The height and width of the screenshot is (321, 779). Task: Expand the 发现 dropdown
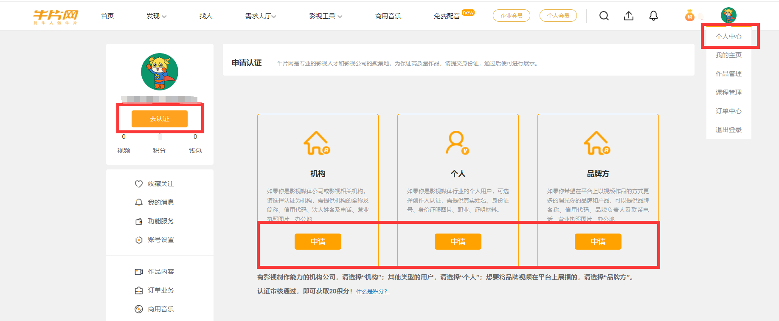pyautogui.click(x=156, y=16)
